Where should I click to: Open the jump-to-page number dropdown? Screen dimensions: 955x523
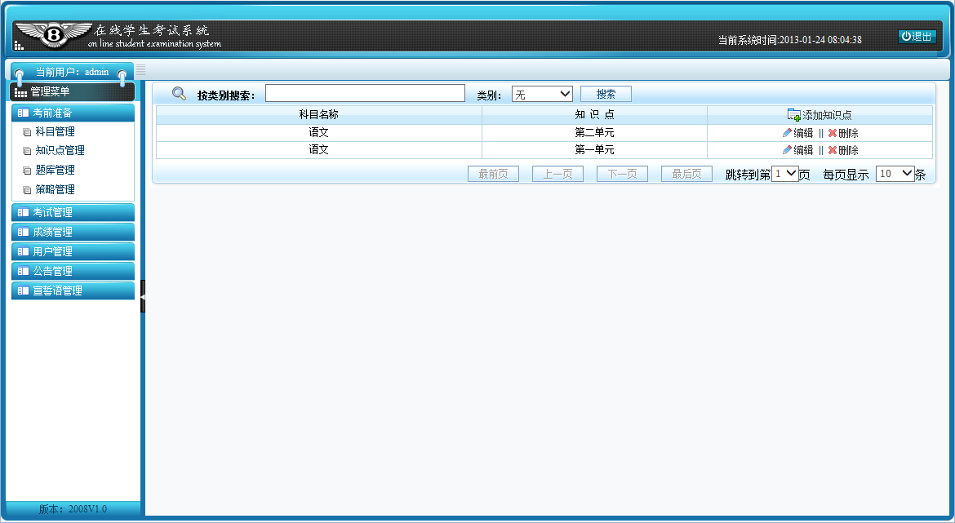pyautogui.click(x=784, y=174)
